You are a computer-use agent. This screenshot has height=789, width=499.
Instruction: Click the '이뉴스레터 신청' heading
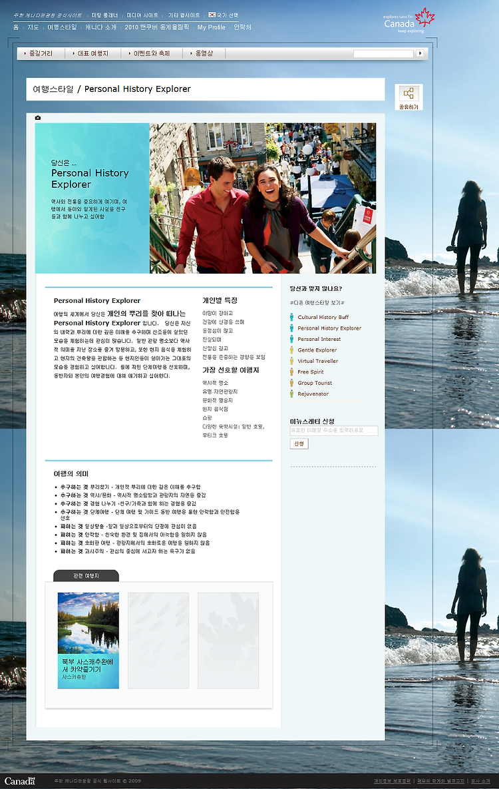point(312,421)
